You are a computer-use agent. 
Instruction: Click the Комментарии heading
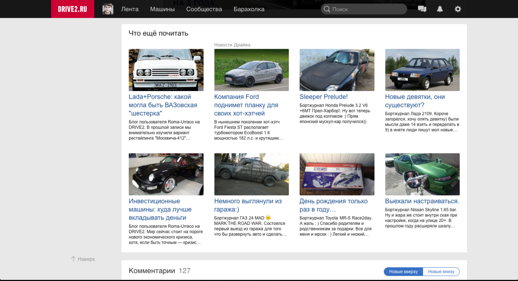point(152,271)
